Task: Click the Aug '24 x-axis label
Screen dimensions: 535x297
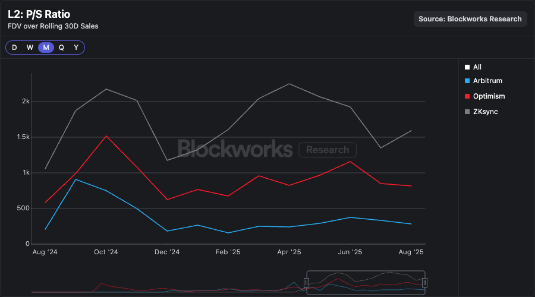Action: tap(45, 252)
